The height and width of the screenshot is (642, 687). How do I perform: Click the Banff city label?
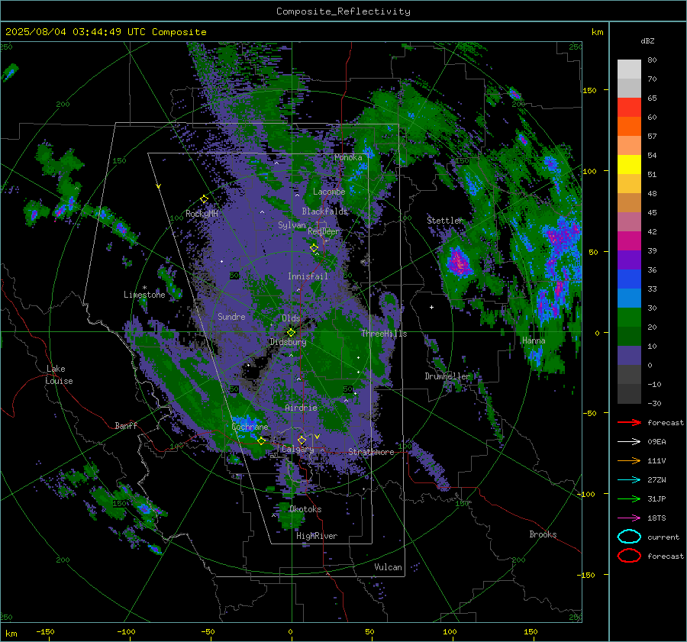126,425
